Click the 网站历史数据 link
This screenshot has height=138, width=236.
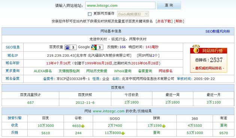97,71
